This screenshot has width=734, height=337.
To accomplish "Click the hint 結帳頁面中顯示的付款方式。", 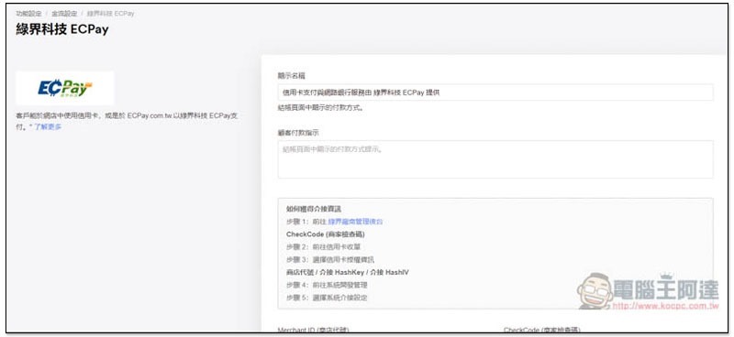I will [x=320, y=107].
